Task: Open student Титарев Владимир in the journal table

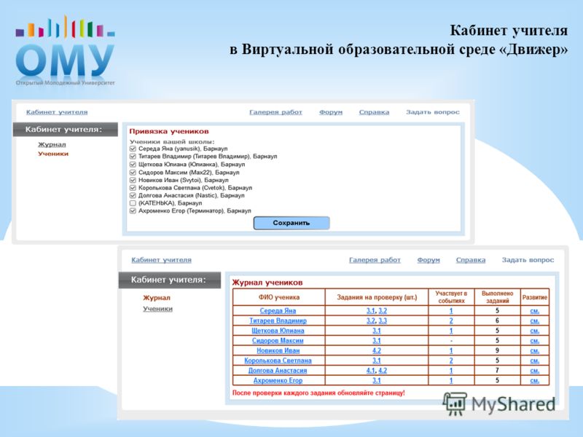Action: (278, 320)
